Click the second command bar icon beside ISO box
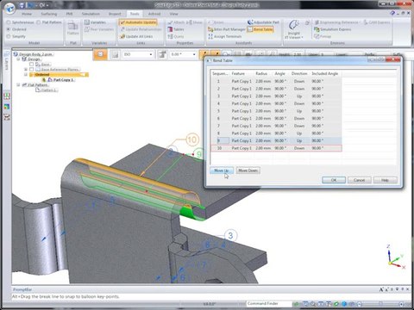This screenshot has height=310, width=414. click(115, 54)
